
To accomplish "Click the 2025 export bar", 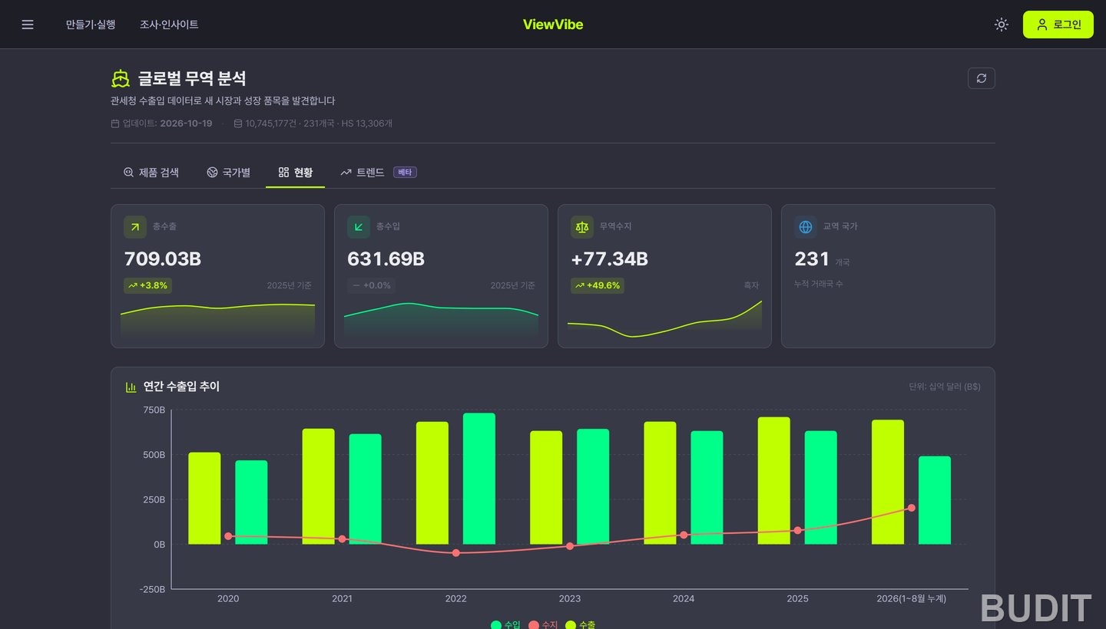I will point(774,481).
